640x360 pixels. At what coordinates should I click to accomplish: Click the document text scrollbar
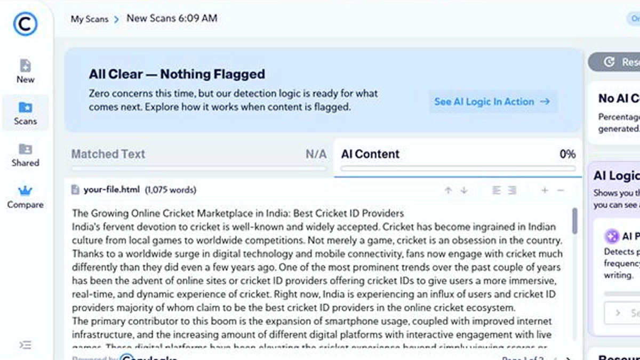[x=574, y=221]
